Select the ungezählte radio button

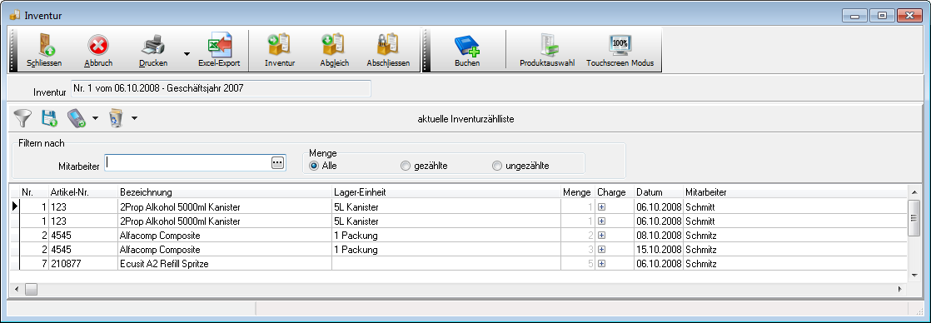[x=497, y=166]
